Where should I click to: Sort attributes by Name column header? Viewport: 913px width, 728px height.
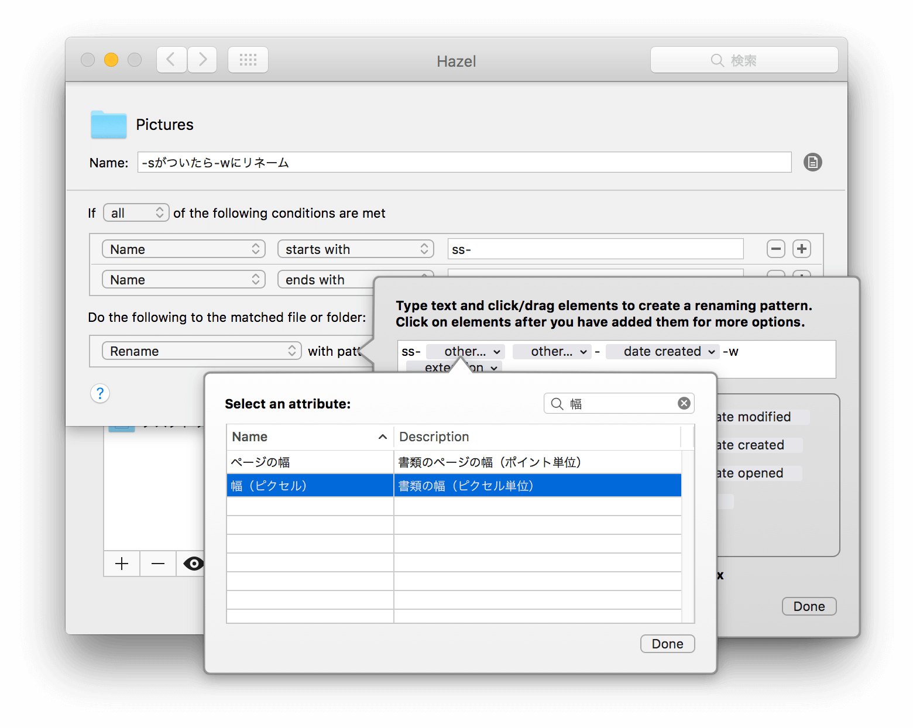[310, 437]
